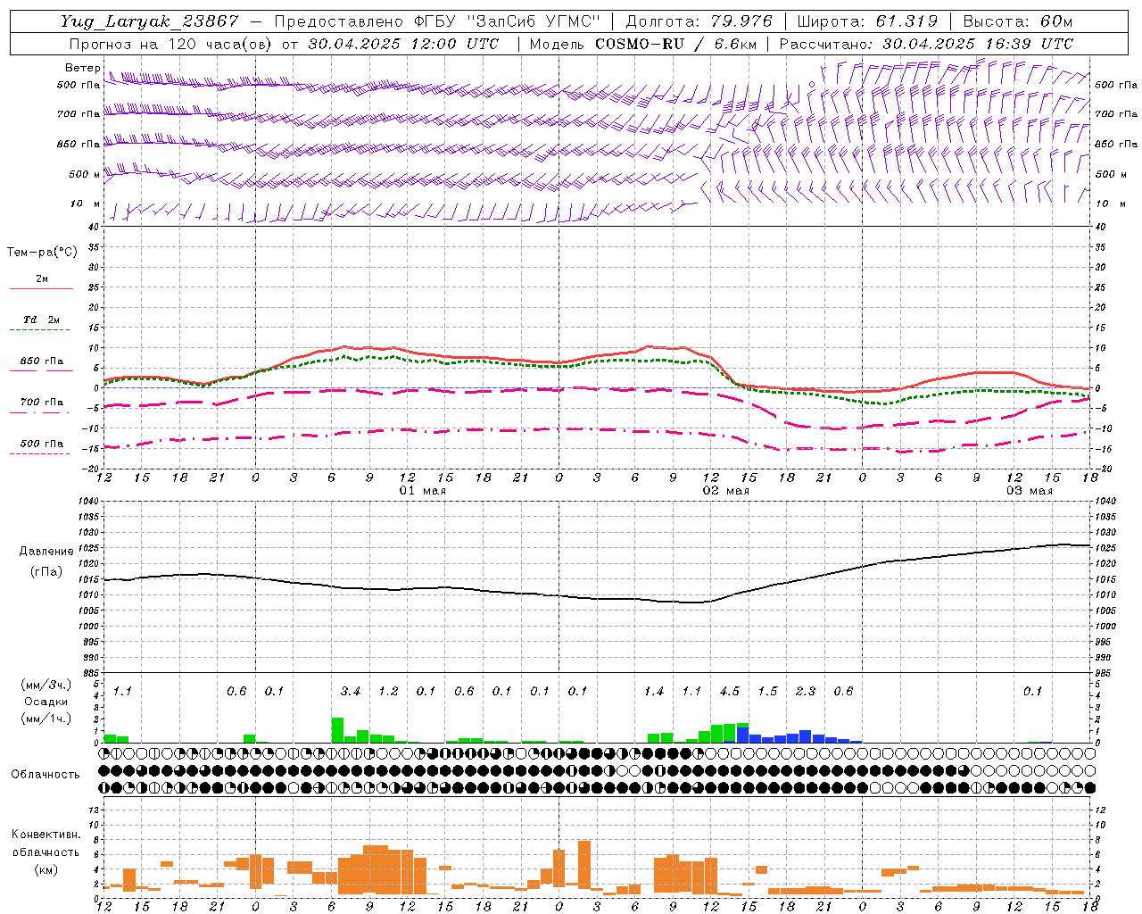The image size is (1142, 914).
Task: Click the red line sample under 850 гПа legend
Action: pos(42,370)
